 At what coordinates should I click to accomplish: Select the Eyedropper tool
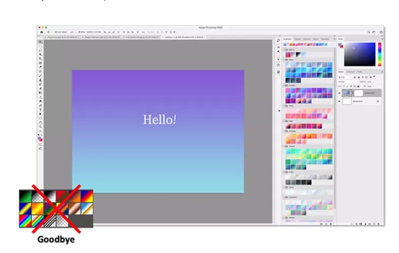[x=40, y=67]
